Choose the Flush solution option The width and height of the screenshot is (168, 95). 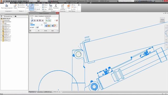(54, 26)
